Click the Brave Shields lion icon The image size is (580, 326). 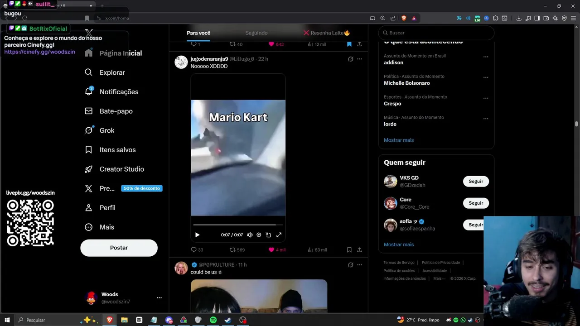click(x=404, y=18)
